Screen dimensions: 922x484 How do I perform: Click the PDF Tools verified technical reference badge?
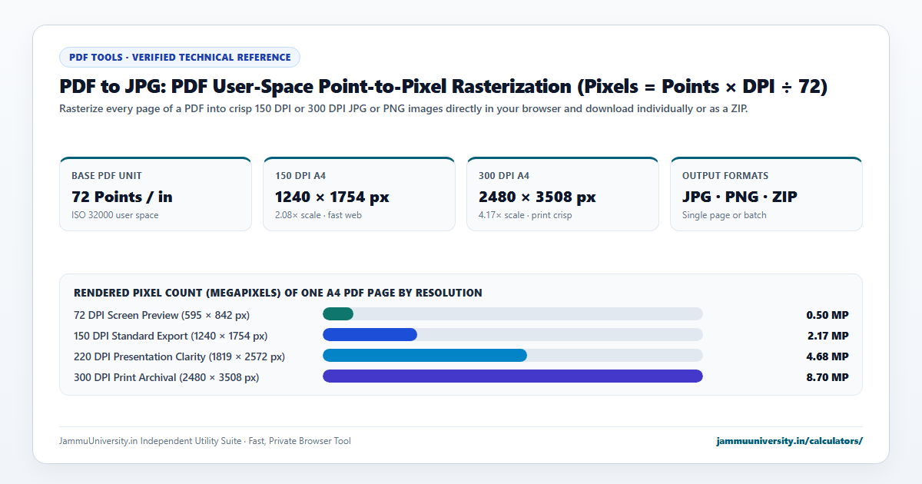(x=180, y=58)
